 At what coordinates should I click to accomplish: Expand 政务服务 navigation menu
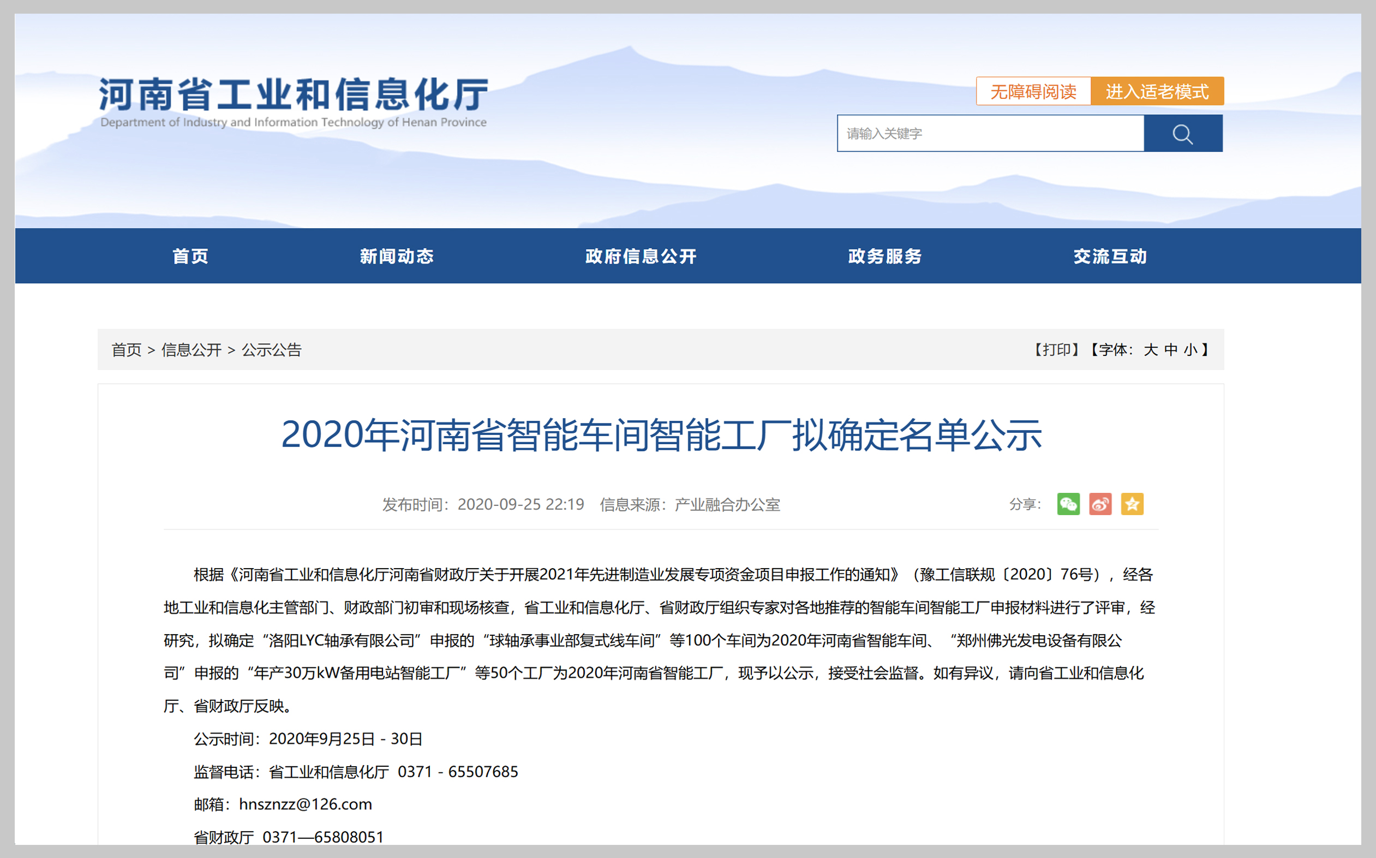click(884, 257)
